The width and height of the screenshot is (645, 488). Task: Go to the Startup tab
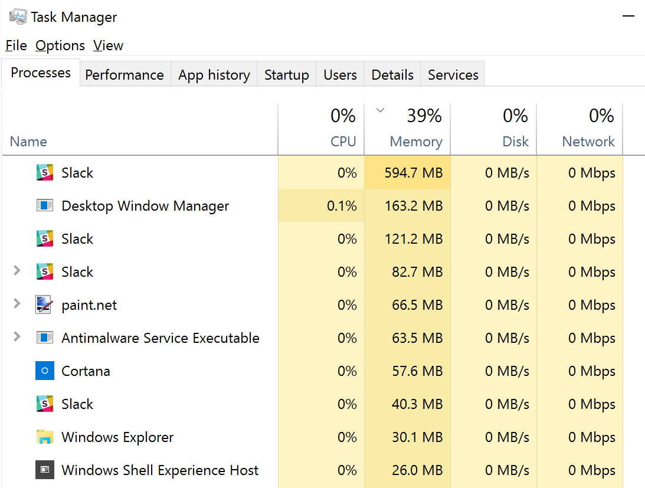click(x=286, y=75)
